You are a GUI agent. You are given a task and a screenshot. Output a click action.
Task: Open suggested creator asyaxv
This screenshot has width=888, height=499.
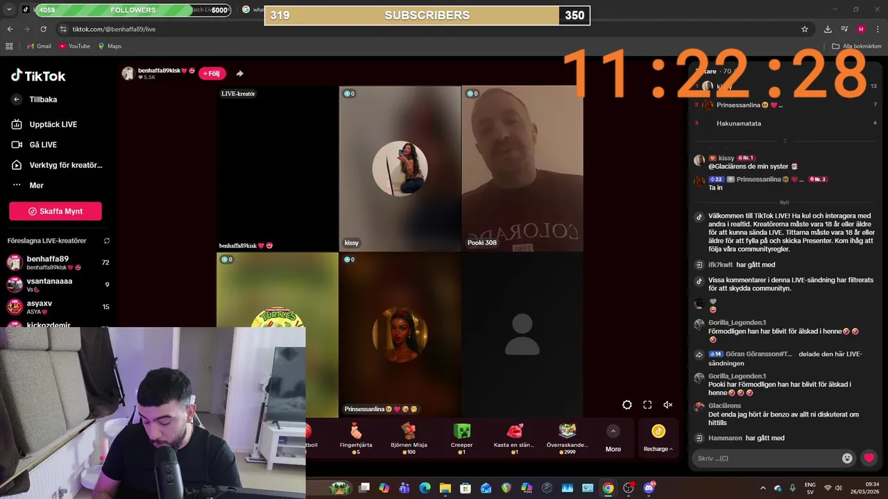(x=57, y=306)
